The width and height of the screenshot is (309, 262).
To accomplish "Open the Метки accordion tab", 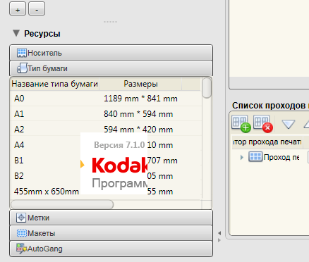I will 111,218.
